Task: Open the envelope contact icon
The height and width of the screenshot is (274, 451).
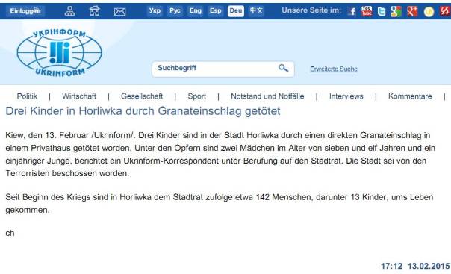Action: (x=119, y=11)
